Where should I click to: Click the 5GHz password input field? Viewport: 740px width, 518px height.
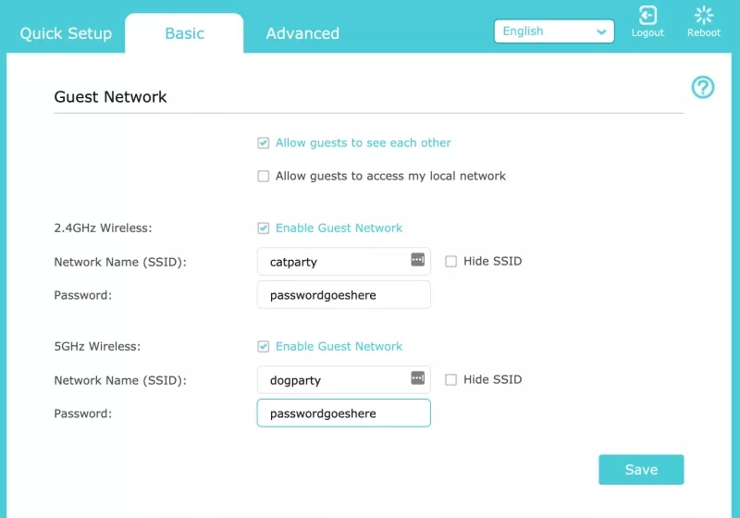coord(343,413)
